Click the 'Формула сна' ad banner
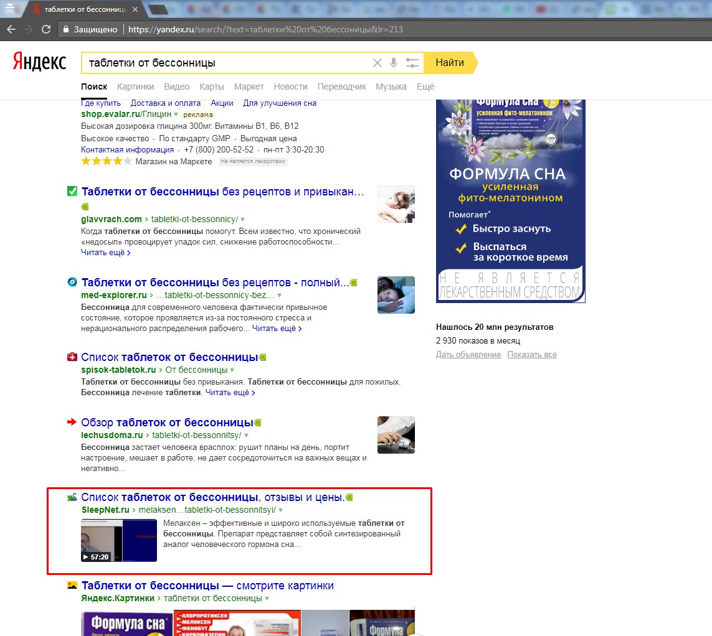712x636 pixels. pos(510,201)
